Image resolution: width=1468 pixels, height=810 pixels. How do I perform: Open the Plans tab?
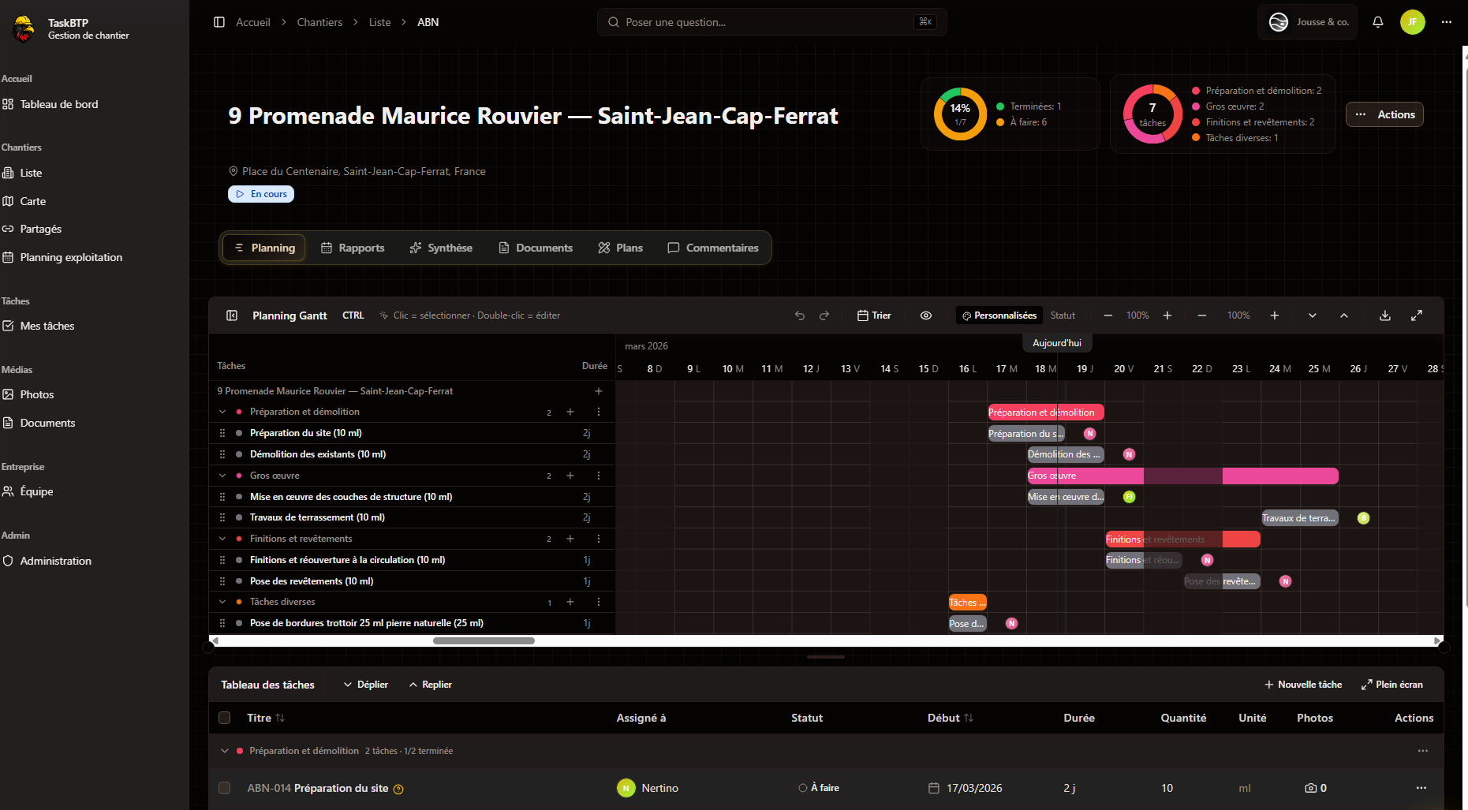620,248
